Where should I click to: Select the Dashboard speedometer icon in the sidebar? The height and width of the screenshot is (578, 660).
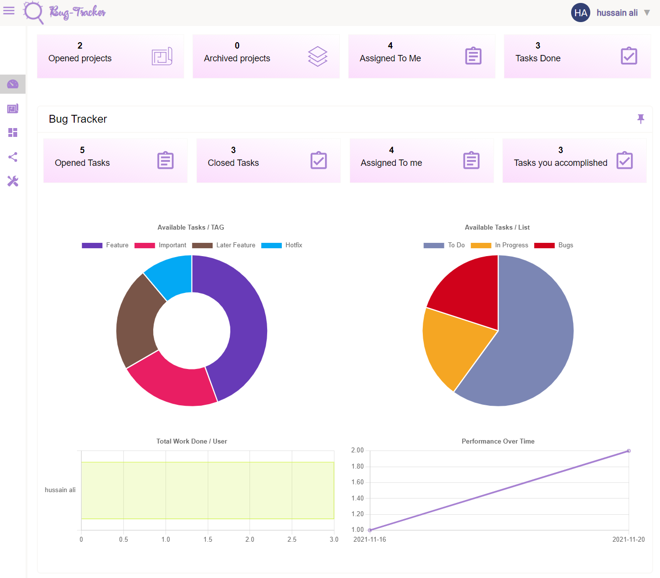point(13,83)
